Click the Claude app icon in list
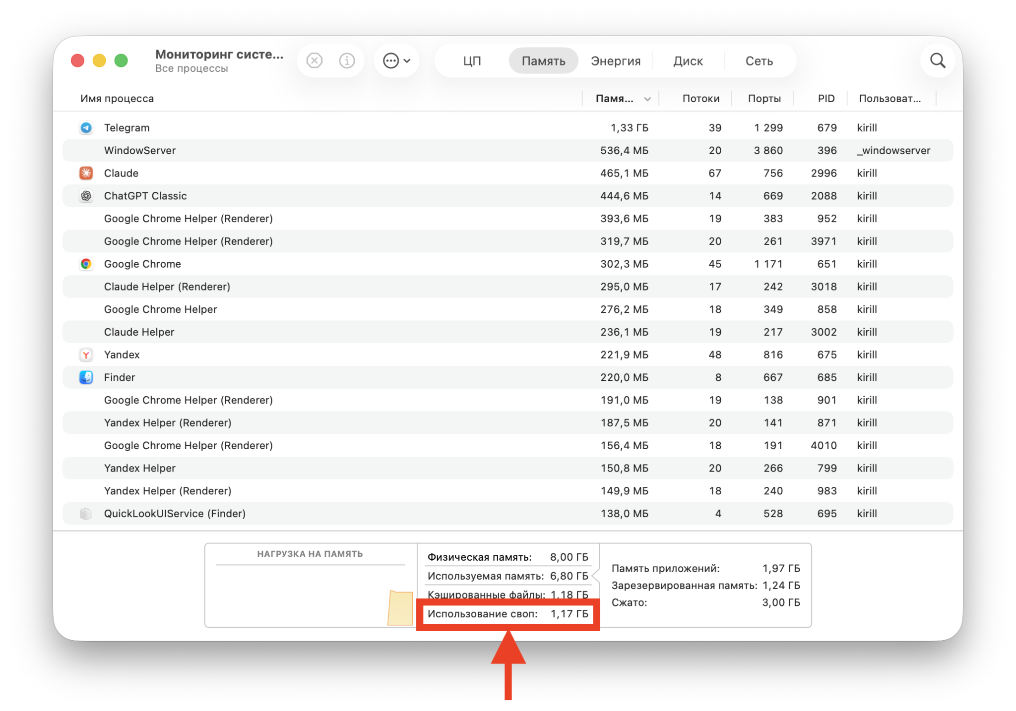Image resolution: width=1016 pixels, height=711 pixels. tap(86, 173)
